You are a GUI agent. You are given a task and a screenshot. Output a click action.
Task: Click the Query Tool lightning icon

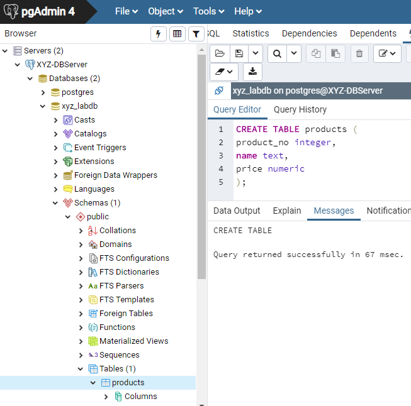pyautogui.click(x=159, y=34)
